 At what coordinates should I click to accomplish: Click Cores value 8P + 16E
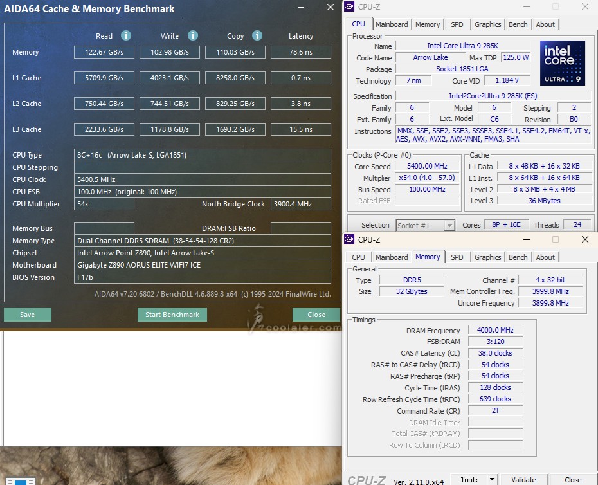tap(506, 224)
